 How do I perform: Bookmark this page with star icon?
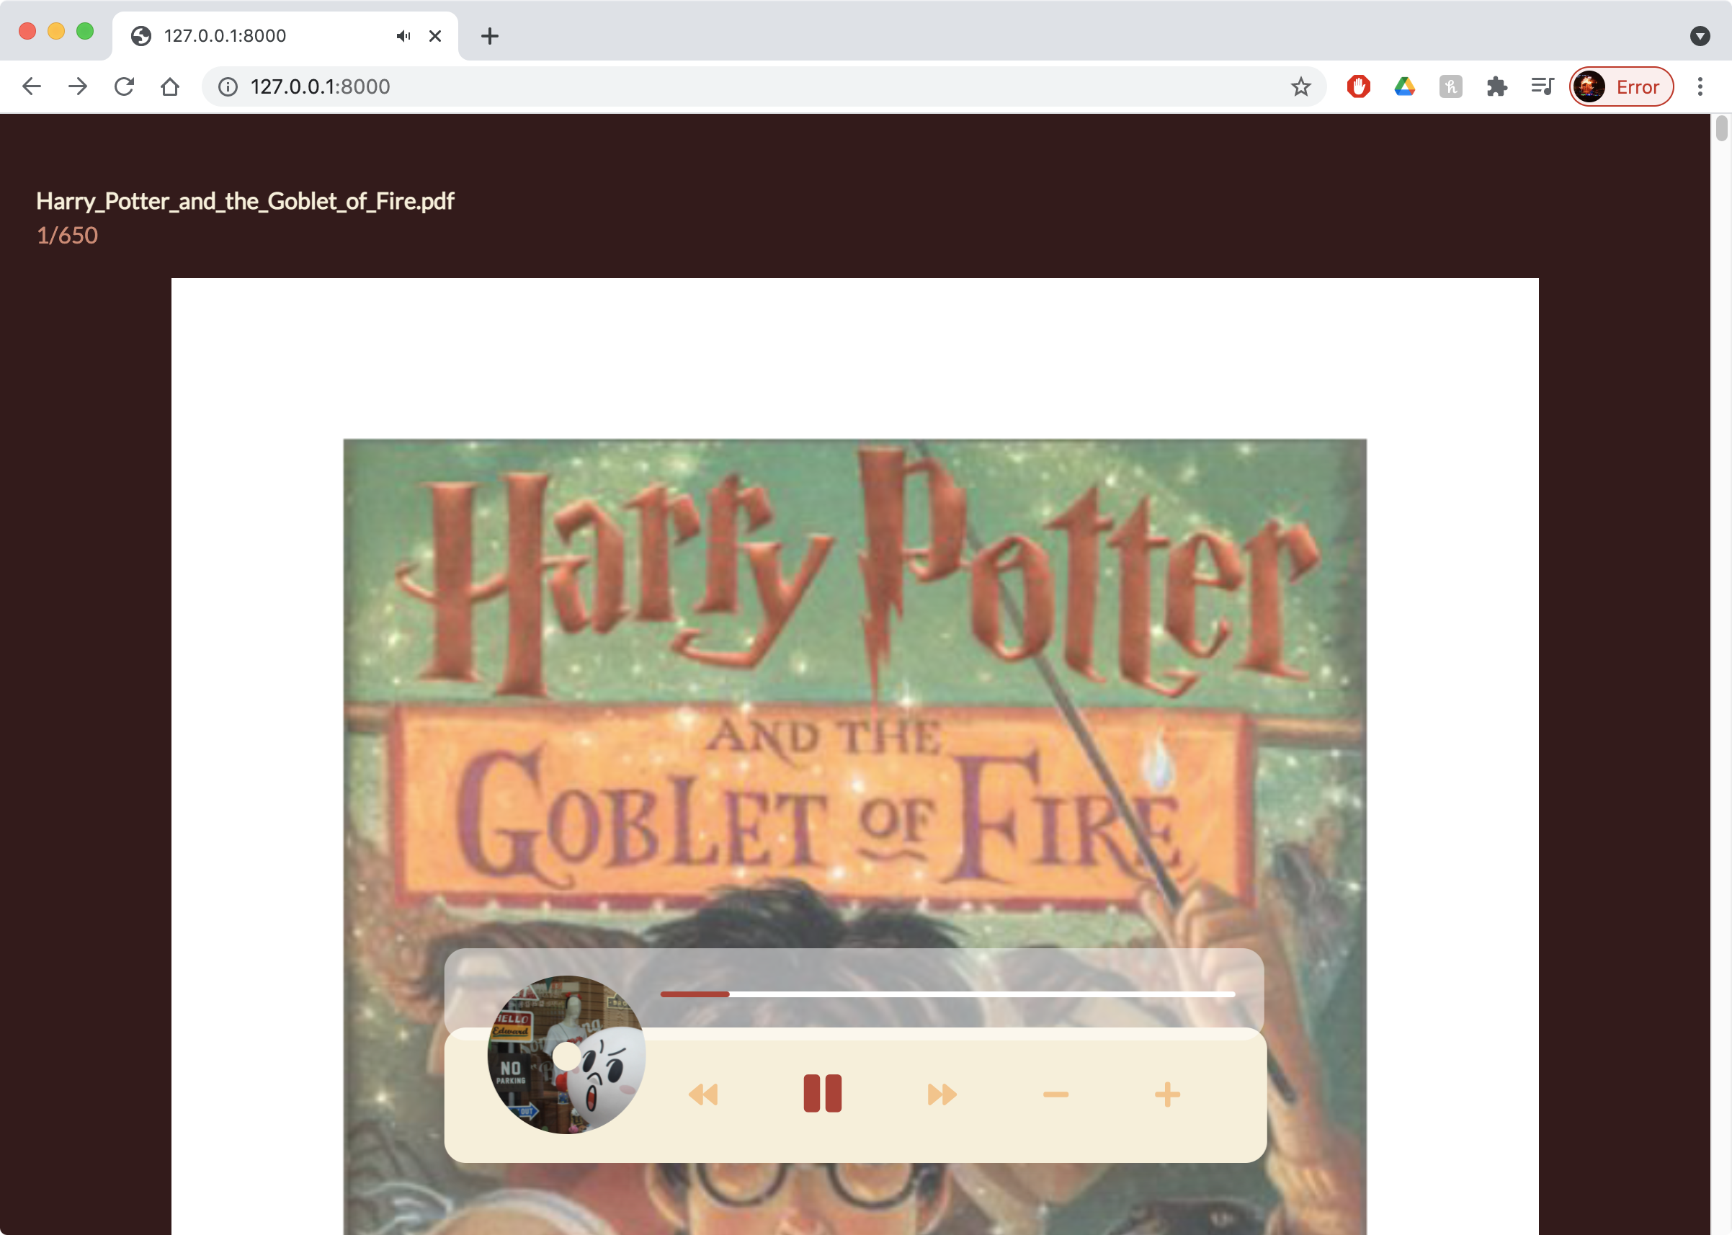[1300, 86]
